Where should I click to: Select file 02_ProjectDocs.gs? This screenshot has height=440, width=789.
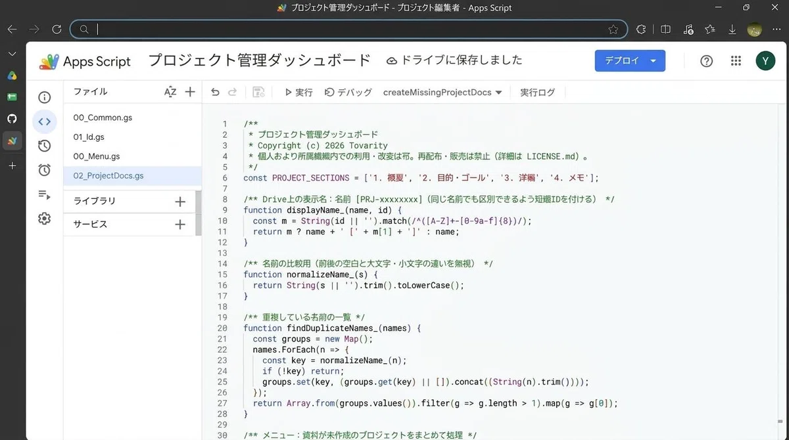click(x=132, y=176)
